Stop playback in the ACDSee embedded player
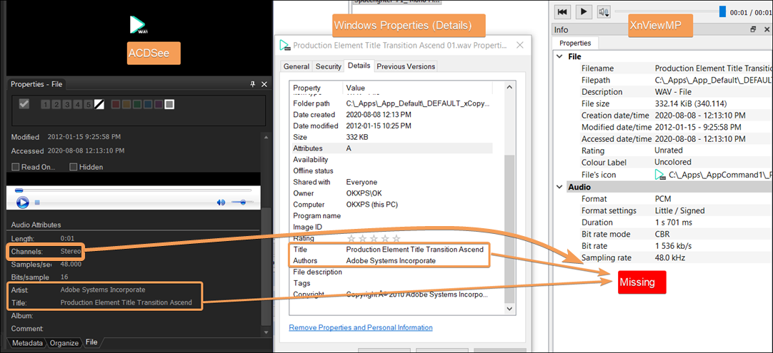Image resolution: width=773 pixels, height=353 pixels. pyautogui.click(x=37, y=203)
